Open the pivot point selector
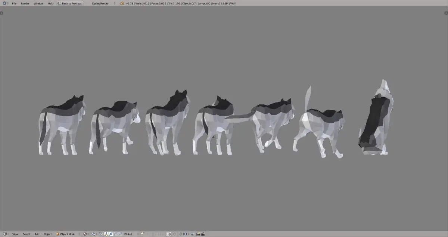Screen dimensions: 448x237 coord(94,234)
